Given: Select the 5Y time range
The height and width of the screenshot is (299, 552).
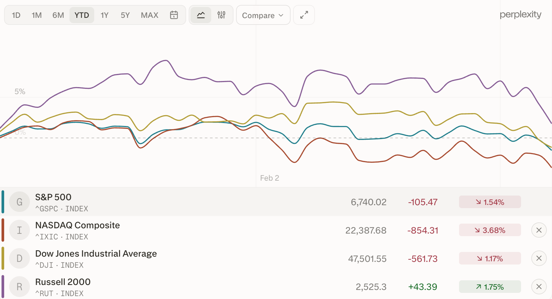Looking at the screenshot, I should (x=125, y=15).
